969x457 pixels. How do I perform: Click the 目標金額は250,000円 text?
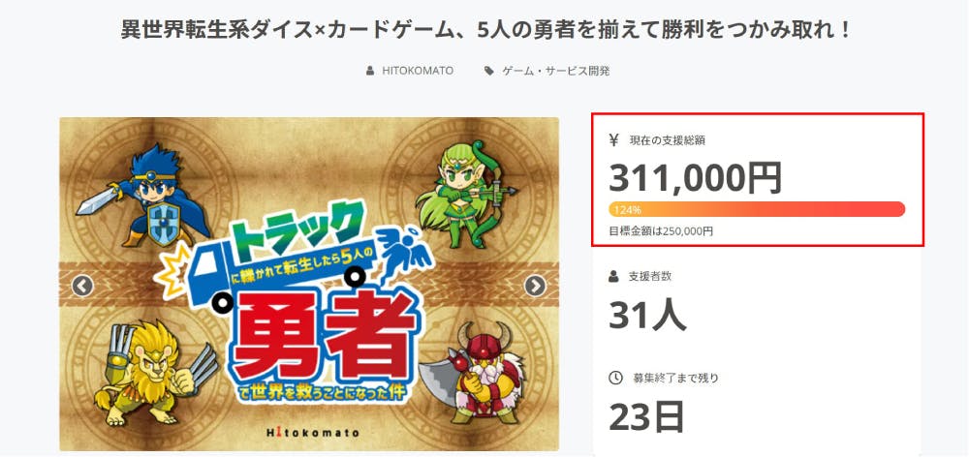coord(661,231)
